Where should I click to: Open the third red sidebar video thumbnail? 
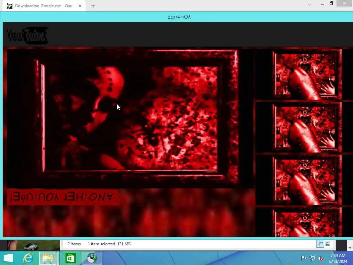point(307,180)
